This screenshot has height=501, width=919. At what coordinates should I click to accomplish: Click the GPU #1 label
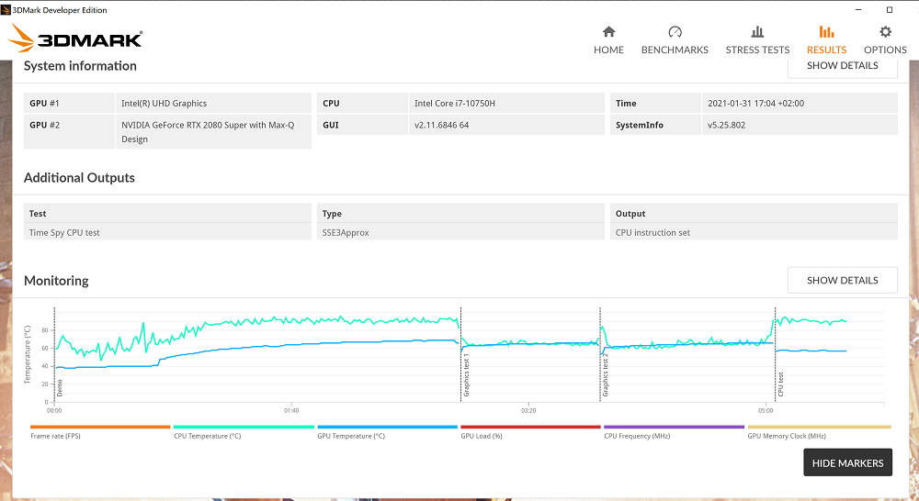point(69,103)
